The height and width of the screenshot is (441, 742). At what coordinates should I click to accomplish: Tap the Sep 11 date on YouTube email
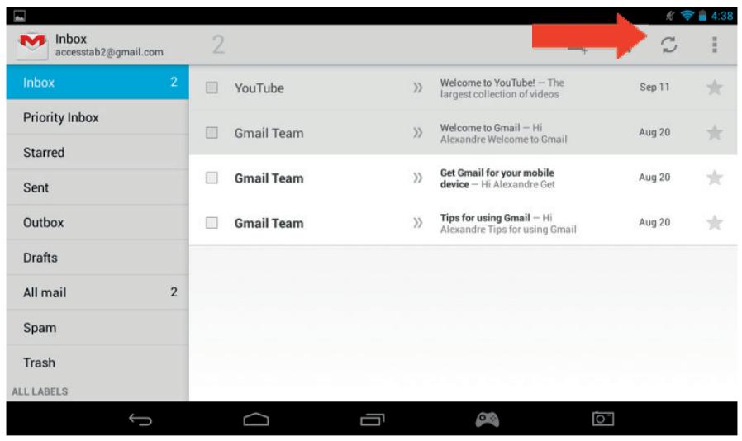pos(654,87)
